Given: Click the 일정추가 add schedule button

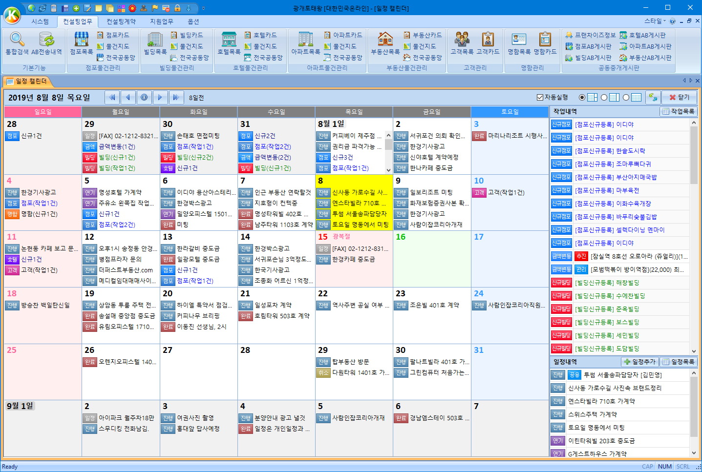Looking at the screenshot, I should [x=639, y=362].
